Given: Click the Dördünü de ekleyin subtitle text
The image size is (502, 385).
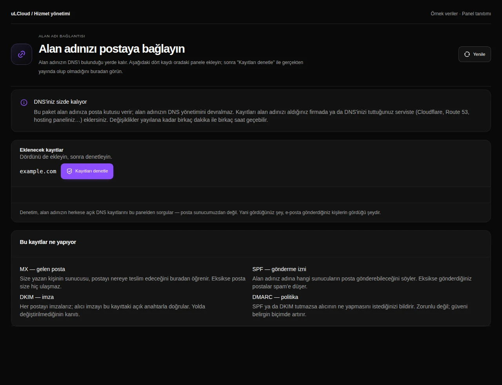Looking at the screenshot, I should [66, 157].
